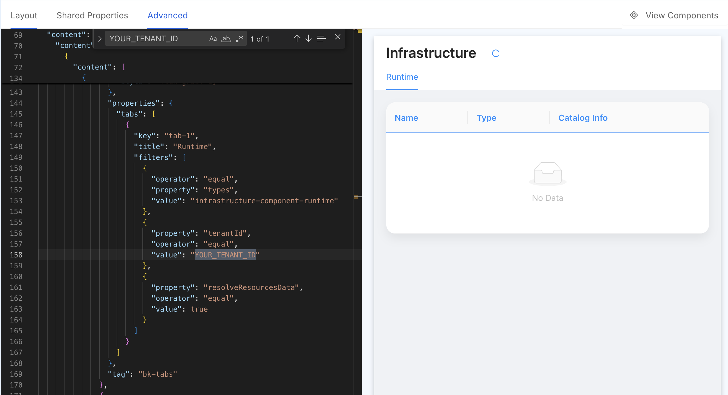Click line number 169 in gutter
Image resolution: width=728 pixels, height=395 pixels.
tap(16, 374)
